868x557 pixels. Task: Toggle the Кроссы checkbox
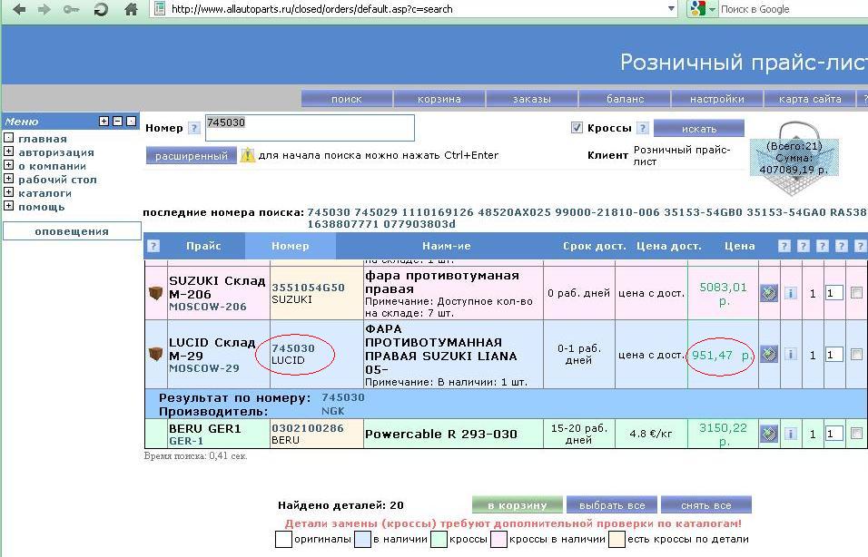(577, 128)
